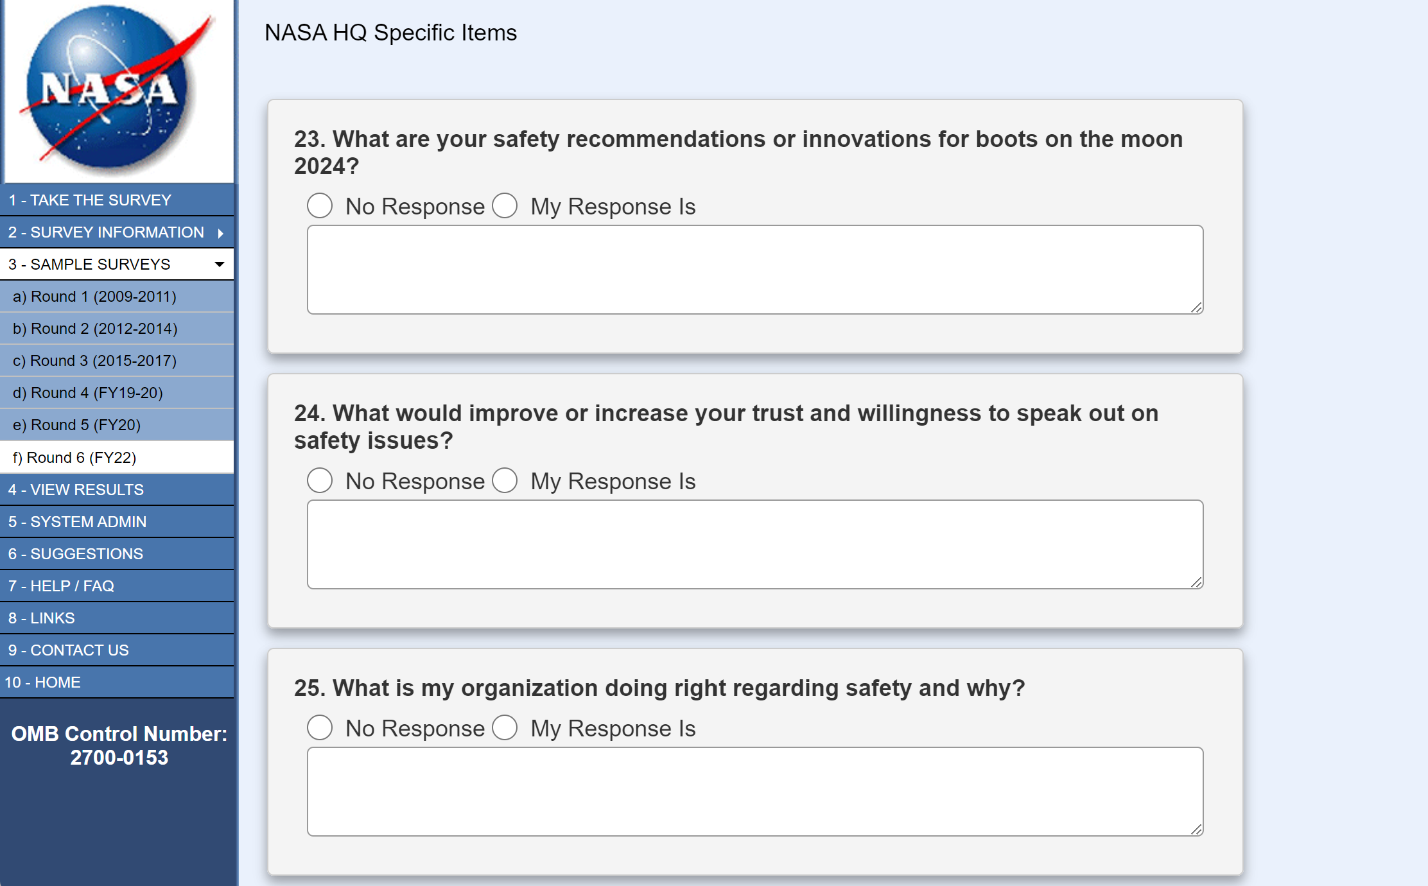This screenshot has width=1428, height=886.
Task: Select No Response for question 23
Action: (320, 206)
